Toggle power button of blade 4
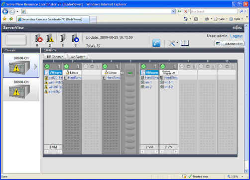This screenshot has height=180, width=250. pos(105,67)
